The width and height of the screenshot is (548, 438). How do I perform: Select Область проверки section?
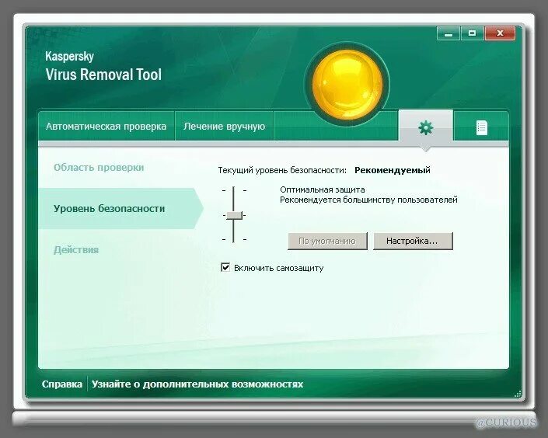pyautogui.click(x=99, y=167)
